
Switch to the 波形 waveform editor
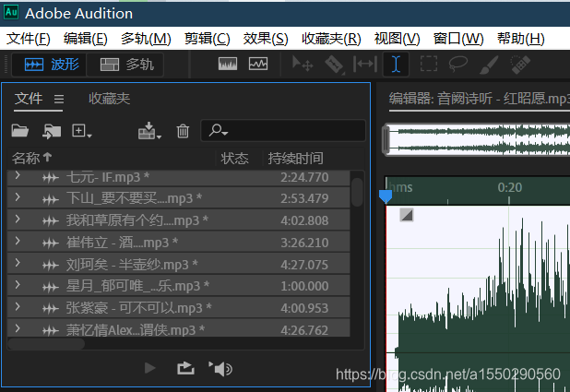[x=50, y=65]
